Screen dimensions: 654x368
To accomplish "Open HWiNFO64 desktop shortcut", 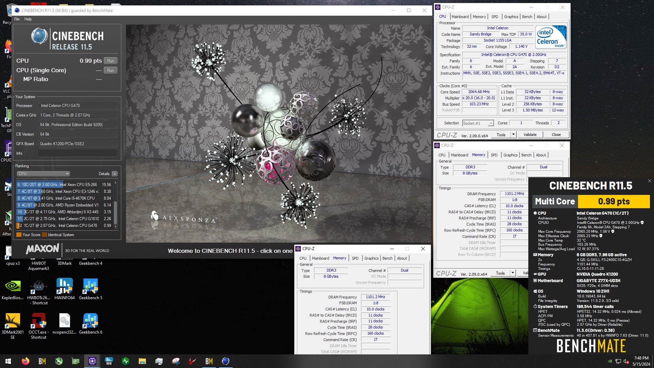I will point(64,289).
